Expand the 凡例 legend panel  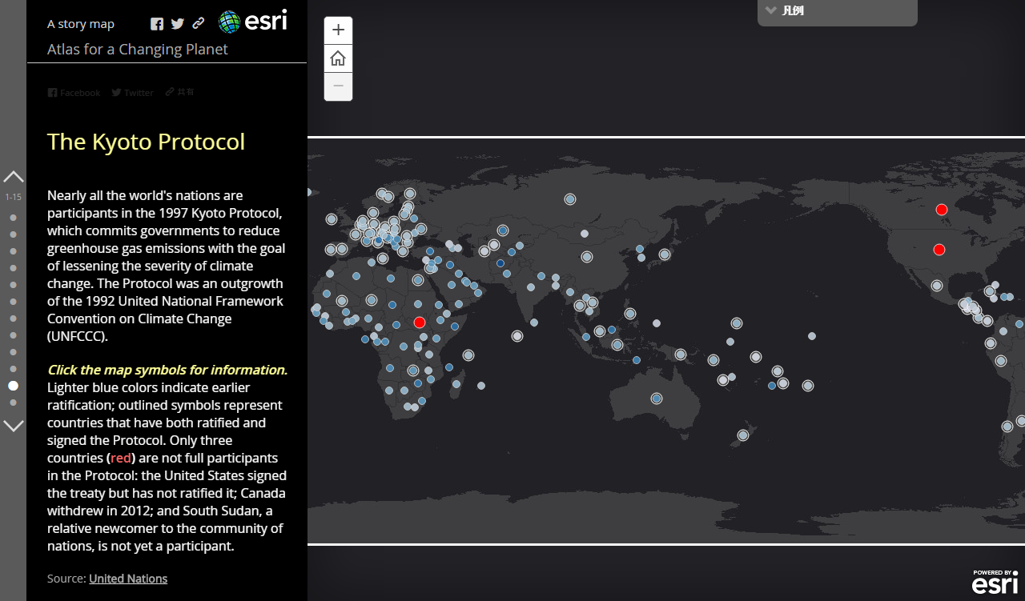(837, 11)
